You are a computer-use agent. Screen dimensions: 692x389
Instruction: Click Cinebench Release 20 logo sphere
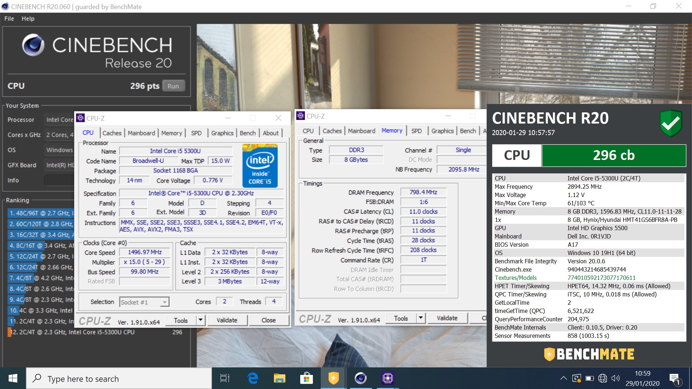pyautogui.click(x=33, y=45)
